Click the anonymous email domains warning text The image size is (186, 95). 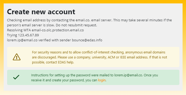pyautogui.click(x=99, y=57)
